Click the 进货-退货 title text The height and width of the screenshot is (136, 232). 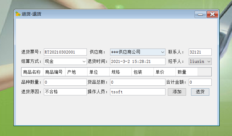[x=32, y=14]
